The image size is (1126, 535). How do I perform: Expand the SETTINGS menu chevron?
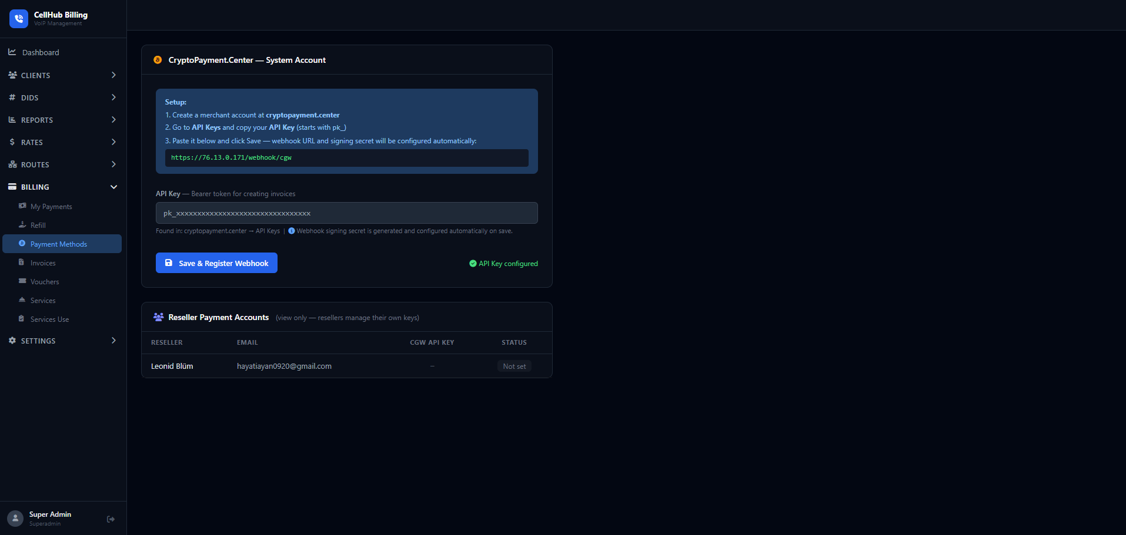tap(113, 341)
